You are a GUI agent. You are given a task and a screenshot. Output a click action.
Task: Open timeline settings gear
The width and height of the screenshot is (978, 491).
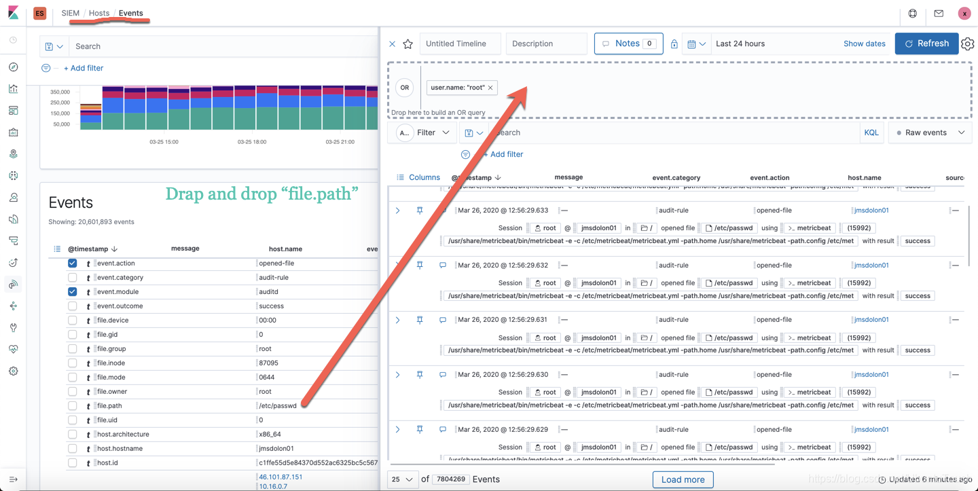coord(968,44)
